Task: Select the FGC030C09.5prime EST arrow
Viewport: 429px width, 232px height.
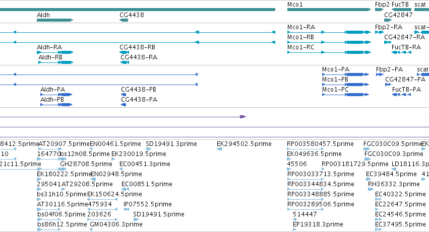Action: pyautogui.click(x=366, y=149)
